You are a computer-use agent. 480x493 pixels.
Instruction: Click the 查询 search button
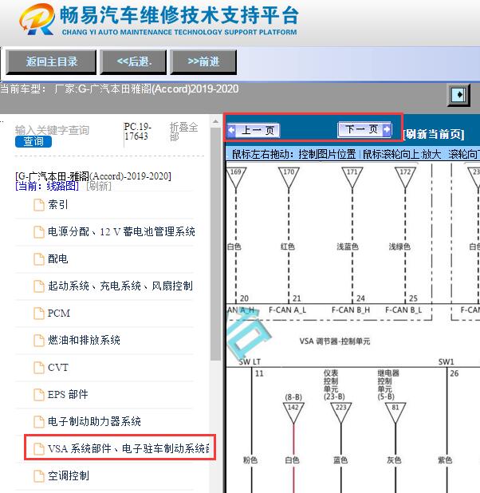click(x=33, y=141)
